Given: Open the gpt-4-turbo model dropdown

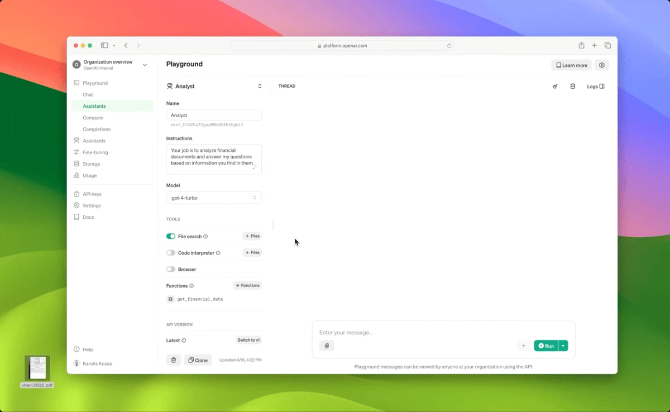Looking at the screenshot, I should pyautogui.click(x=214, y=198).
